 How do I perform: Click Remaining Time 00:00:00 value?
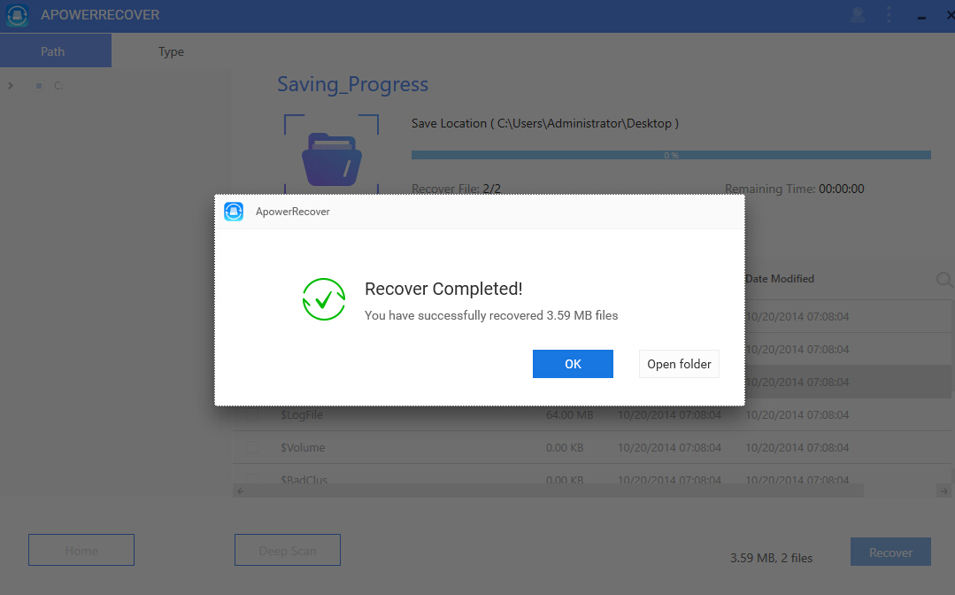841,189
